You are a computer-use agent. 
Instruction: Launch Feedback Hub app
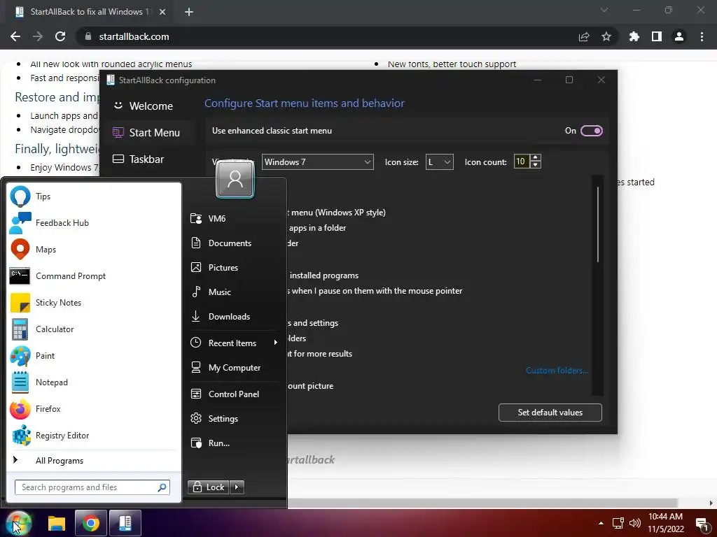(94, 223)
